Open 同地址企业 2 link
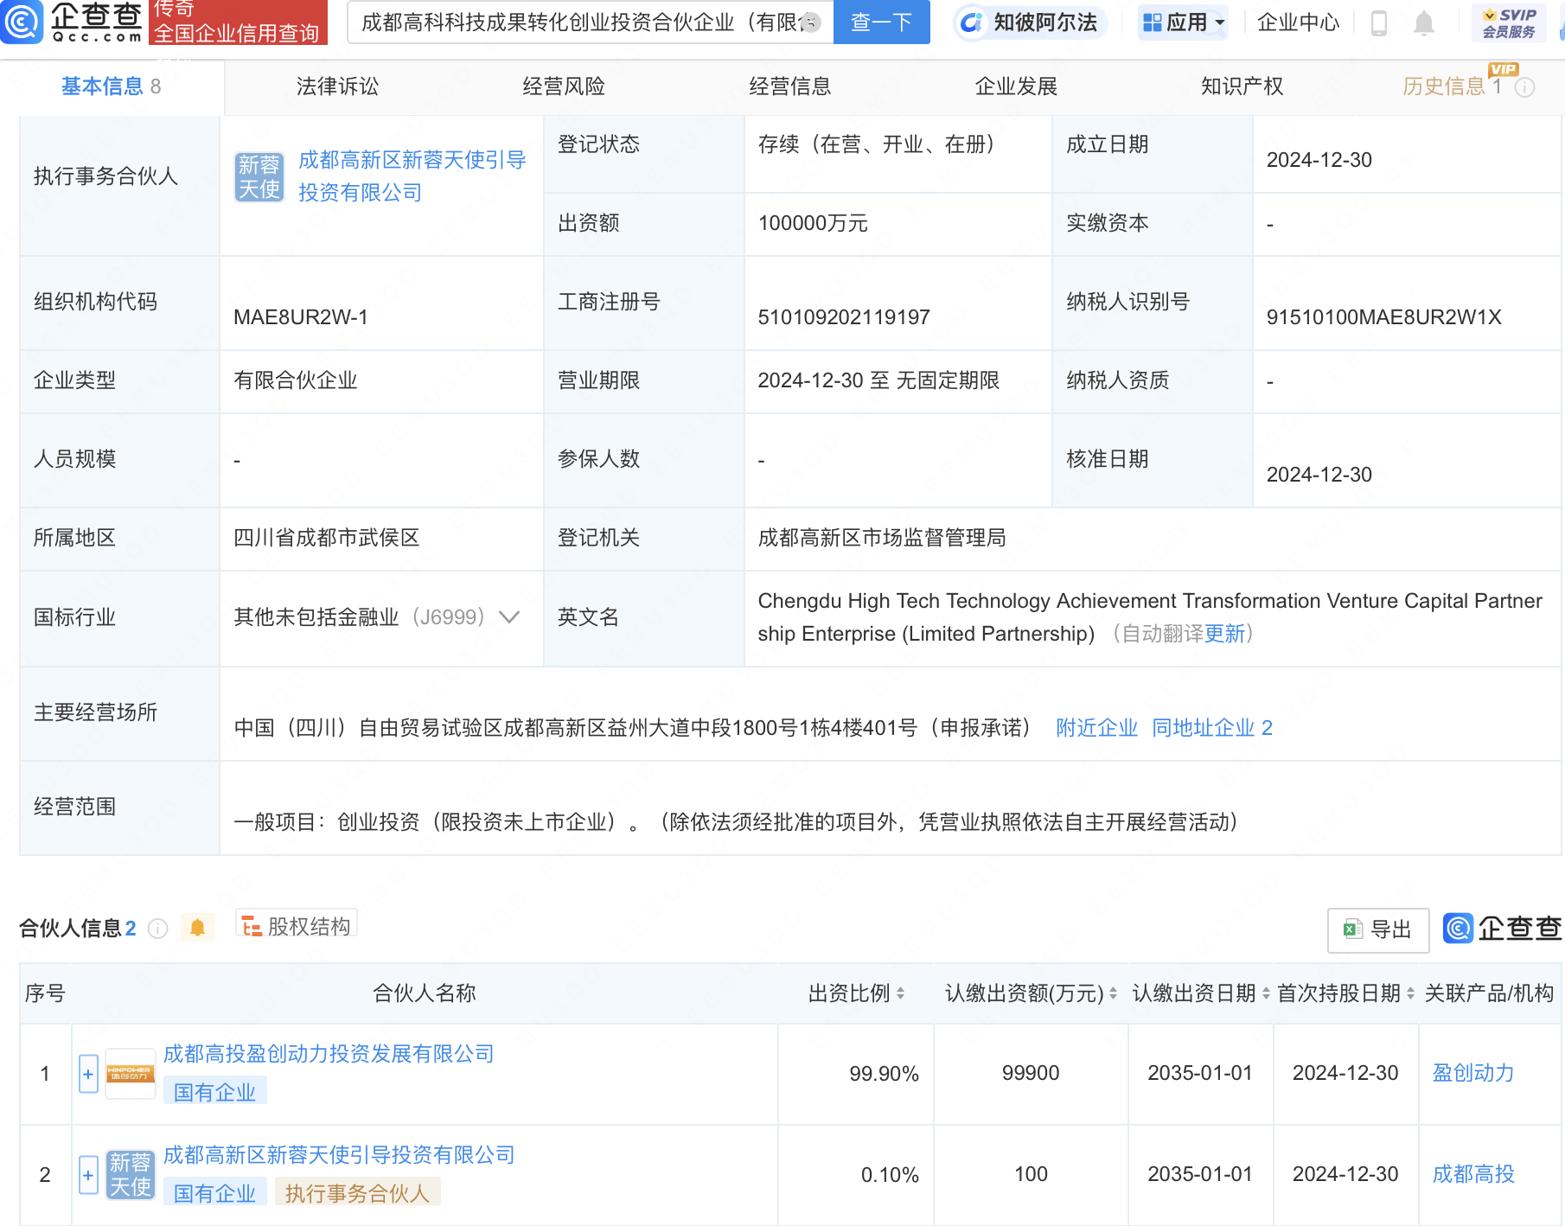The width and height of the screenshot is (1565, 1226). point(1212,728)
